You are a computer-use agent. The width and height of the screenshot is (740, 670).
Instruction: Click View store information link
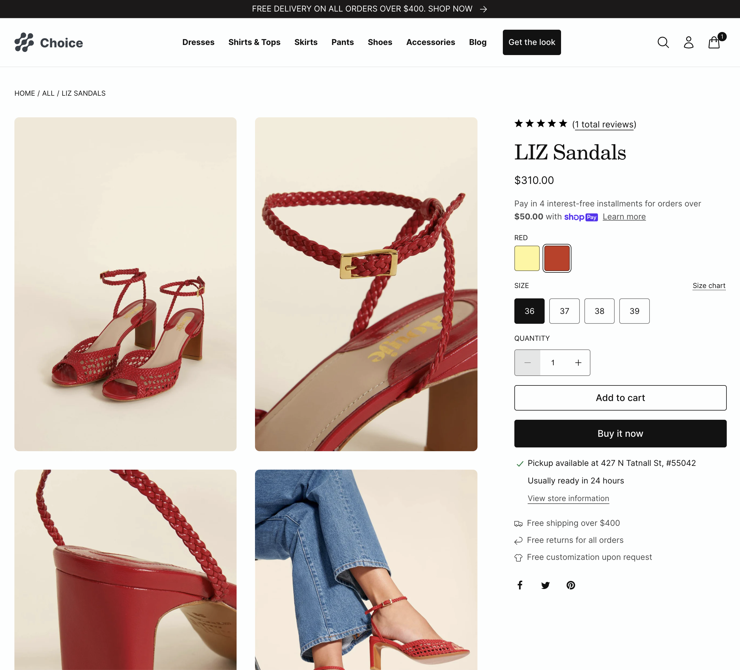[x=568, y=498]
